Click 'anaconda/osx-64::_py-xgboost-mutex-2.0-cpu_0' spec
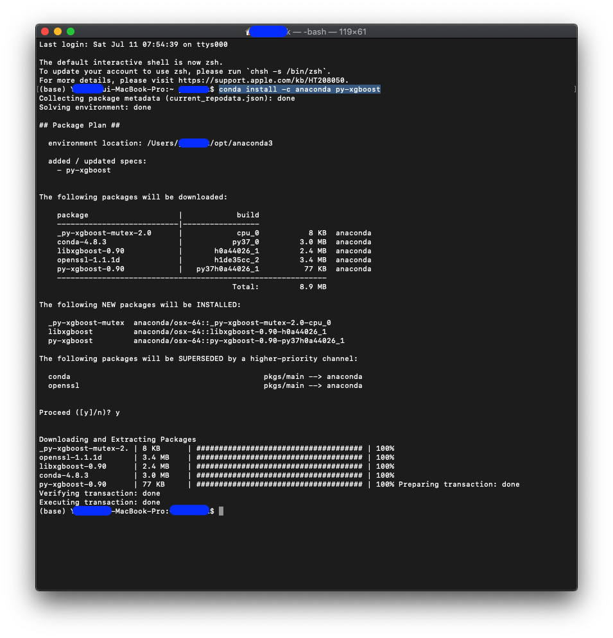 232,323
